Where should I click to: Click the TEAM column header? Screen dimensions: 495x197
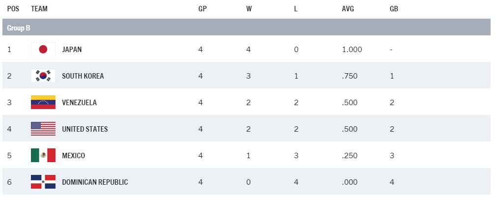(x=39, y=9)
